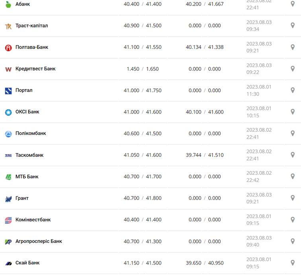Open the Абанк bank link
This screenshot has height=278, width=301.
click(x=22, y=4)
